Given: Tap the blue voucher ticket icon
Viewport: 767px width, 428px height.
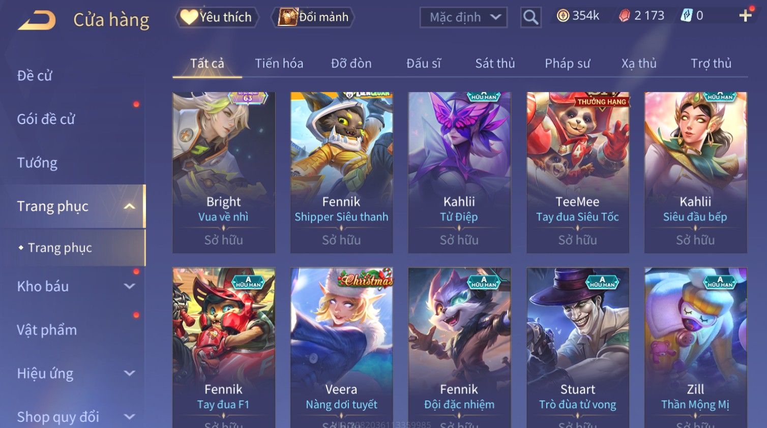Looking at the screenshot, I should click(686, 16).
